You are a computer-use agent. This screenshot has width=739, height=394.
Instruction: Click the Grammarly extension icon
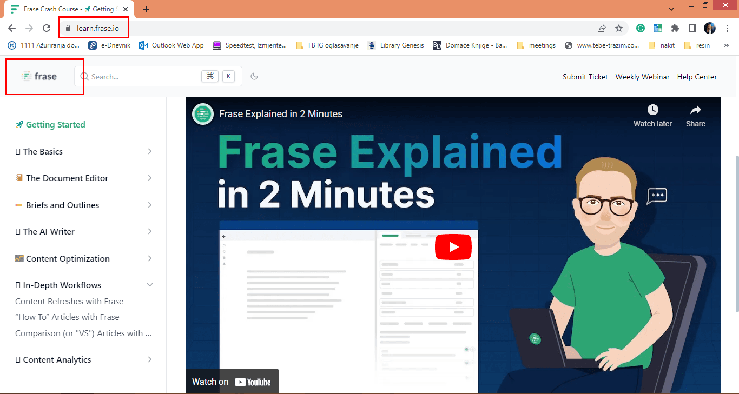tap(641, 28)
